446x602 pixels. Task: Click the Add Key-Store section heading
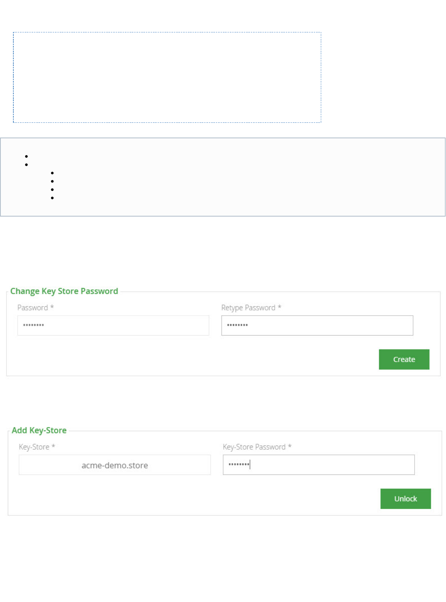pyautogui.click(x=39, y=430)
